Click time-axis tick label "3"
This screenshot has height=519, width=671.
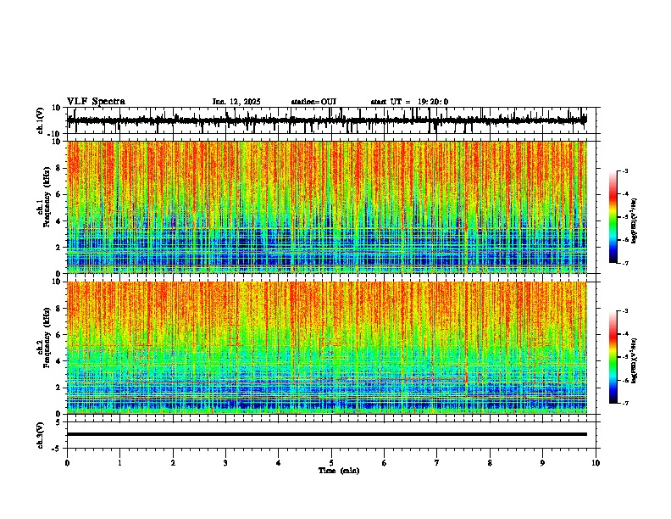click(225, 463)
